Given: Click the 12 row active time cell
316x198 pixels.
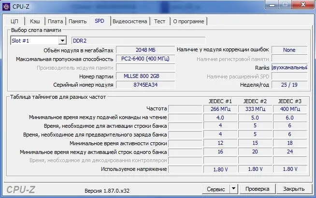Looking at the screenshot, I should (220, 143).
